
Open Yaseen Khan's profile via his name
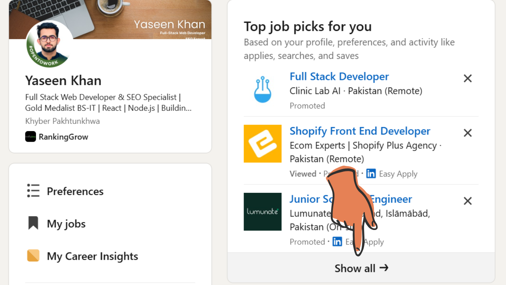pos(63,80)
